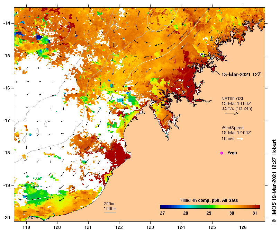Click the 200m depth contour label

pyautogui.click(x=109, y=204)
